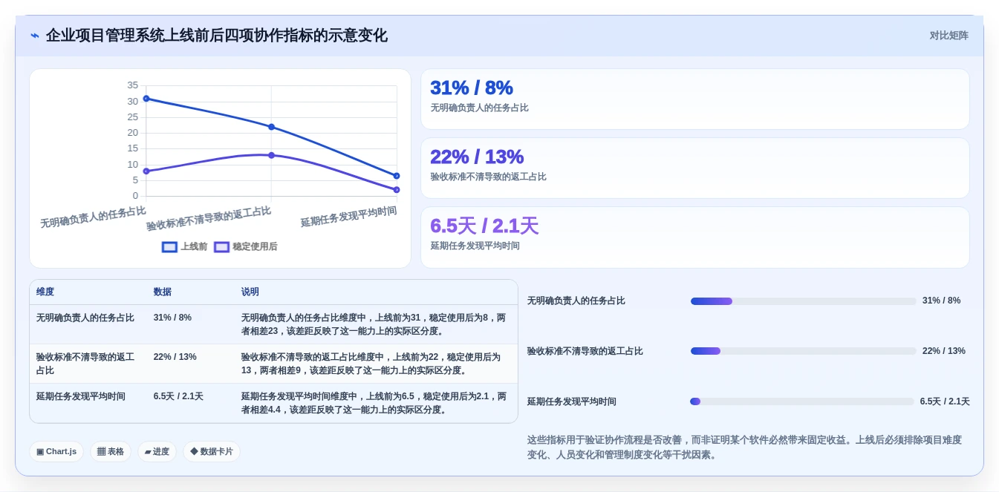Click the 说明 table column header
This screenshot has width=999, height=492.
click(250, 292)
